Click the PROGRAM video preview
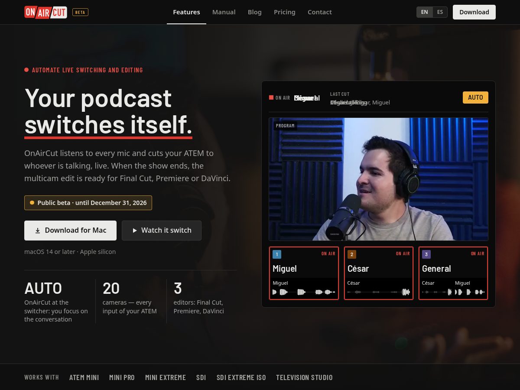 pos(378,179)
